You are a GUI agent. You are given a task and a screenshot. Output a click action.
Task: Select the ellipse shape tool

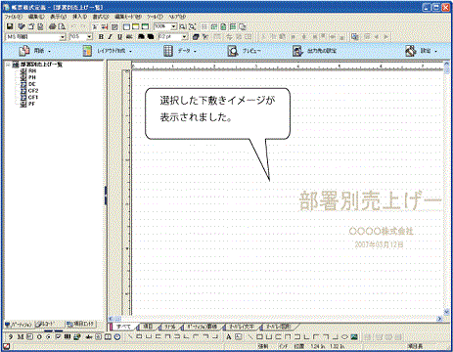tap(344, 337)
